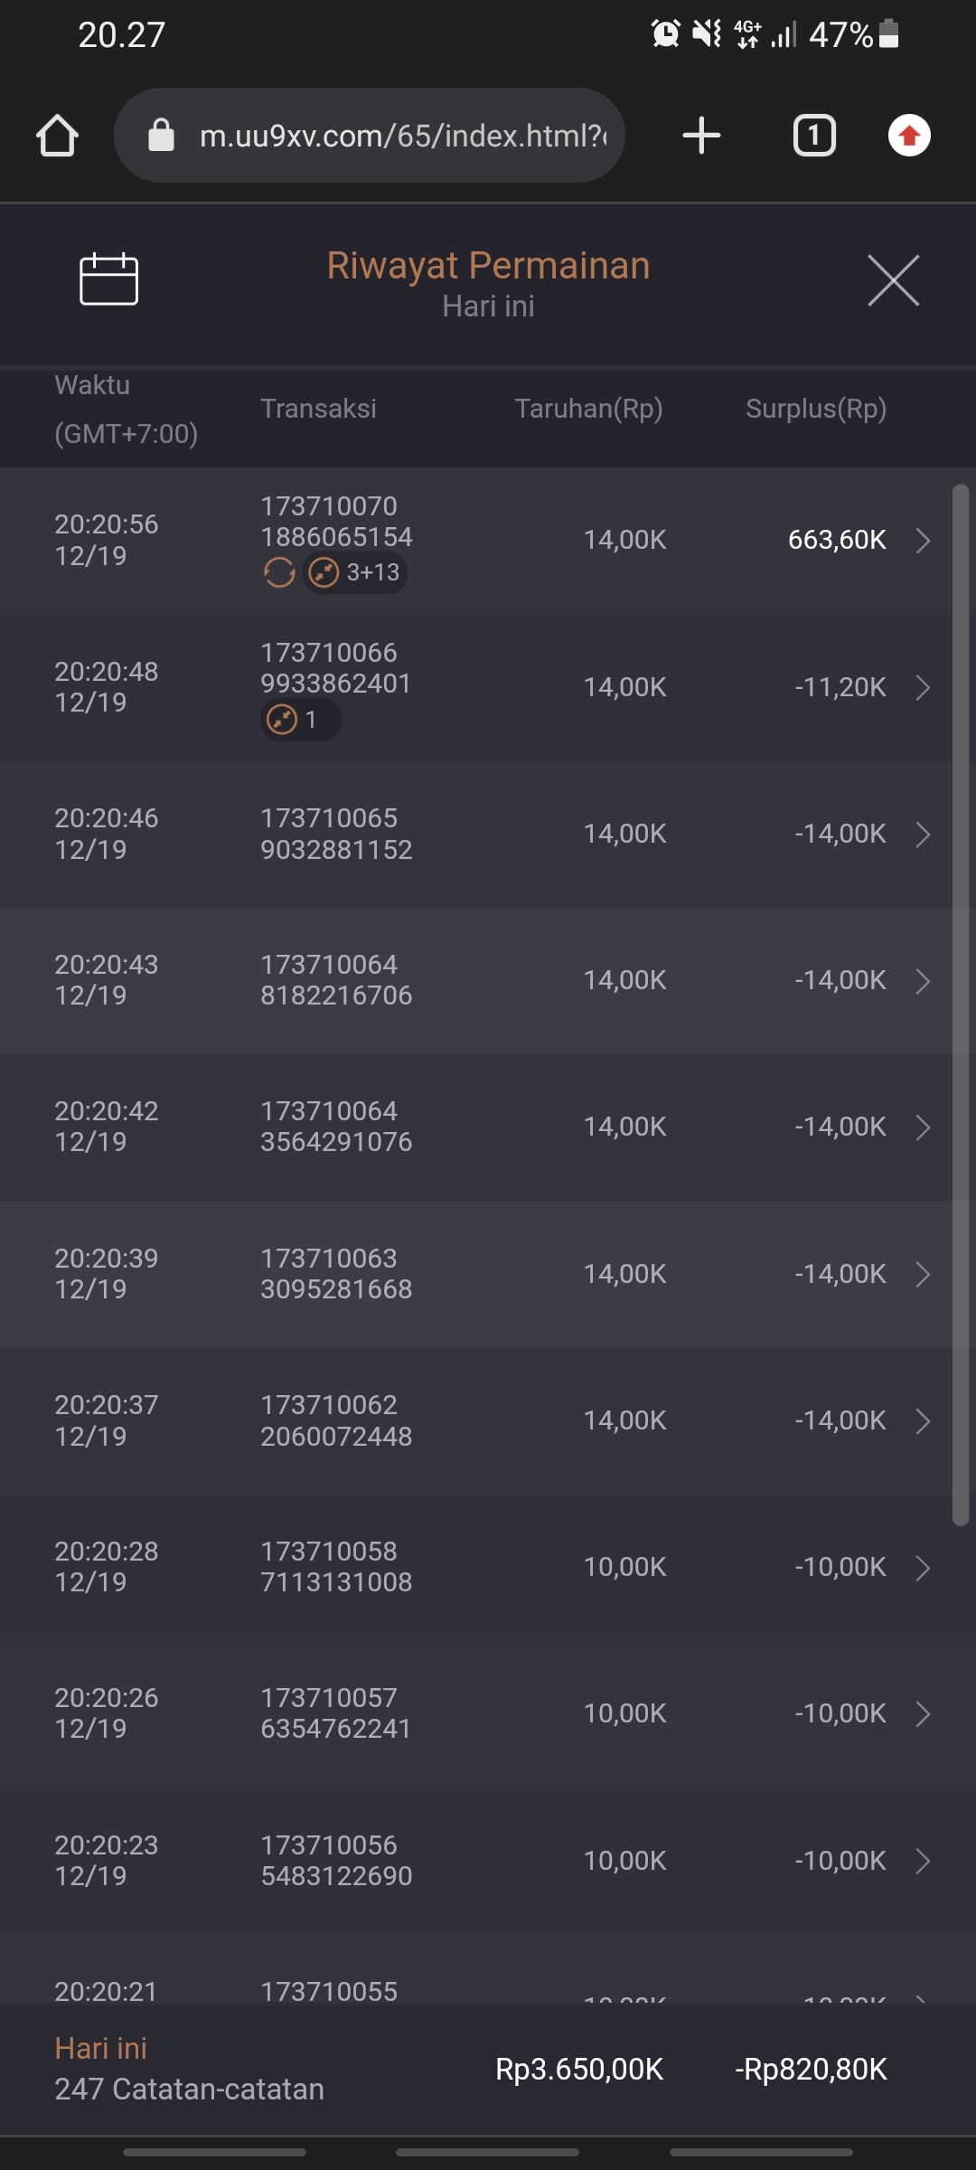Tap the Hari ini summary label

tap(100, 2049)
